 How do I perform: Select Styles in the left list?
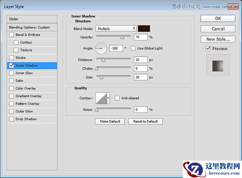[32, 19]
